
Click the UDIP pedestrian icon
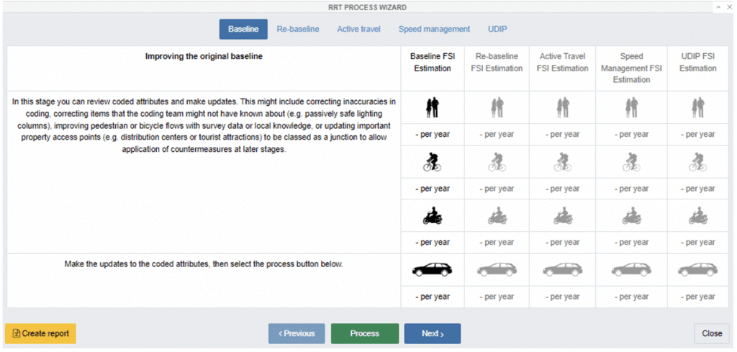(x=697, y=107)
